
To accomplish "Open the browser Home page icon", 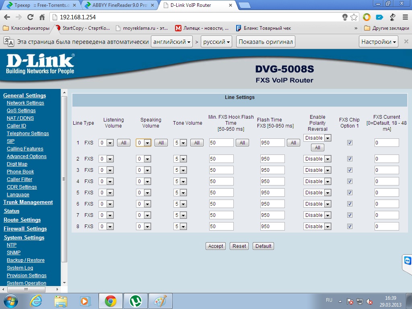I will click(42, 17).
